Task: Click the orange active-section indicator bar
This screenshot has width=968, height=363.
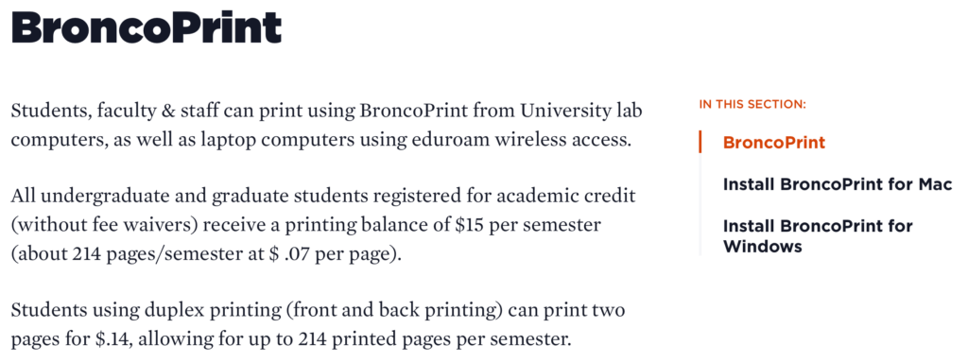Action: [x=700, y=142]
